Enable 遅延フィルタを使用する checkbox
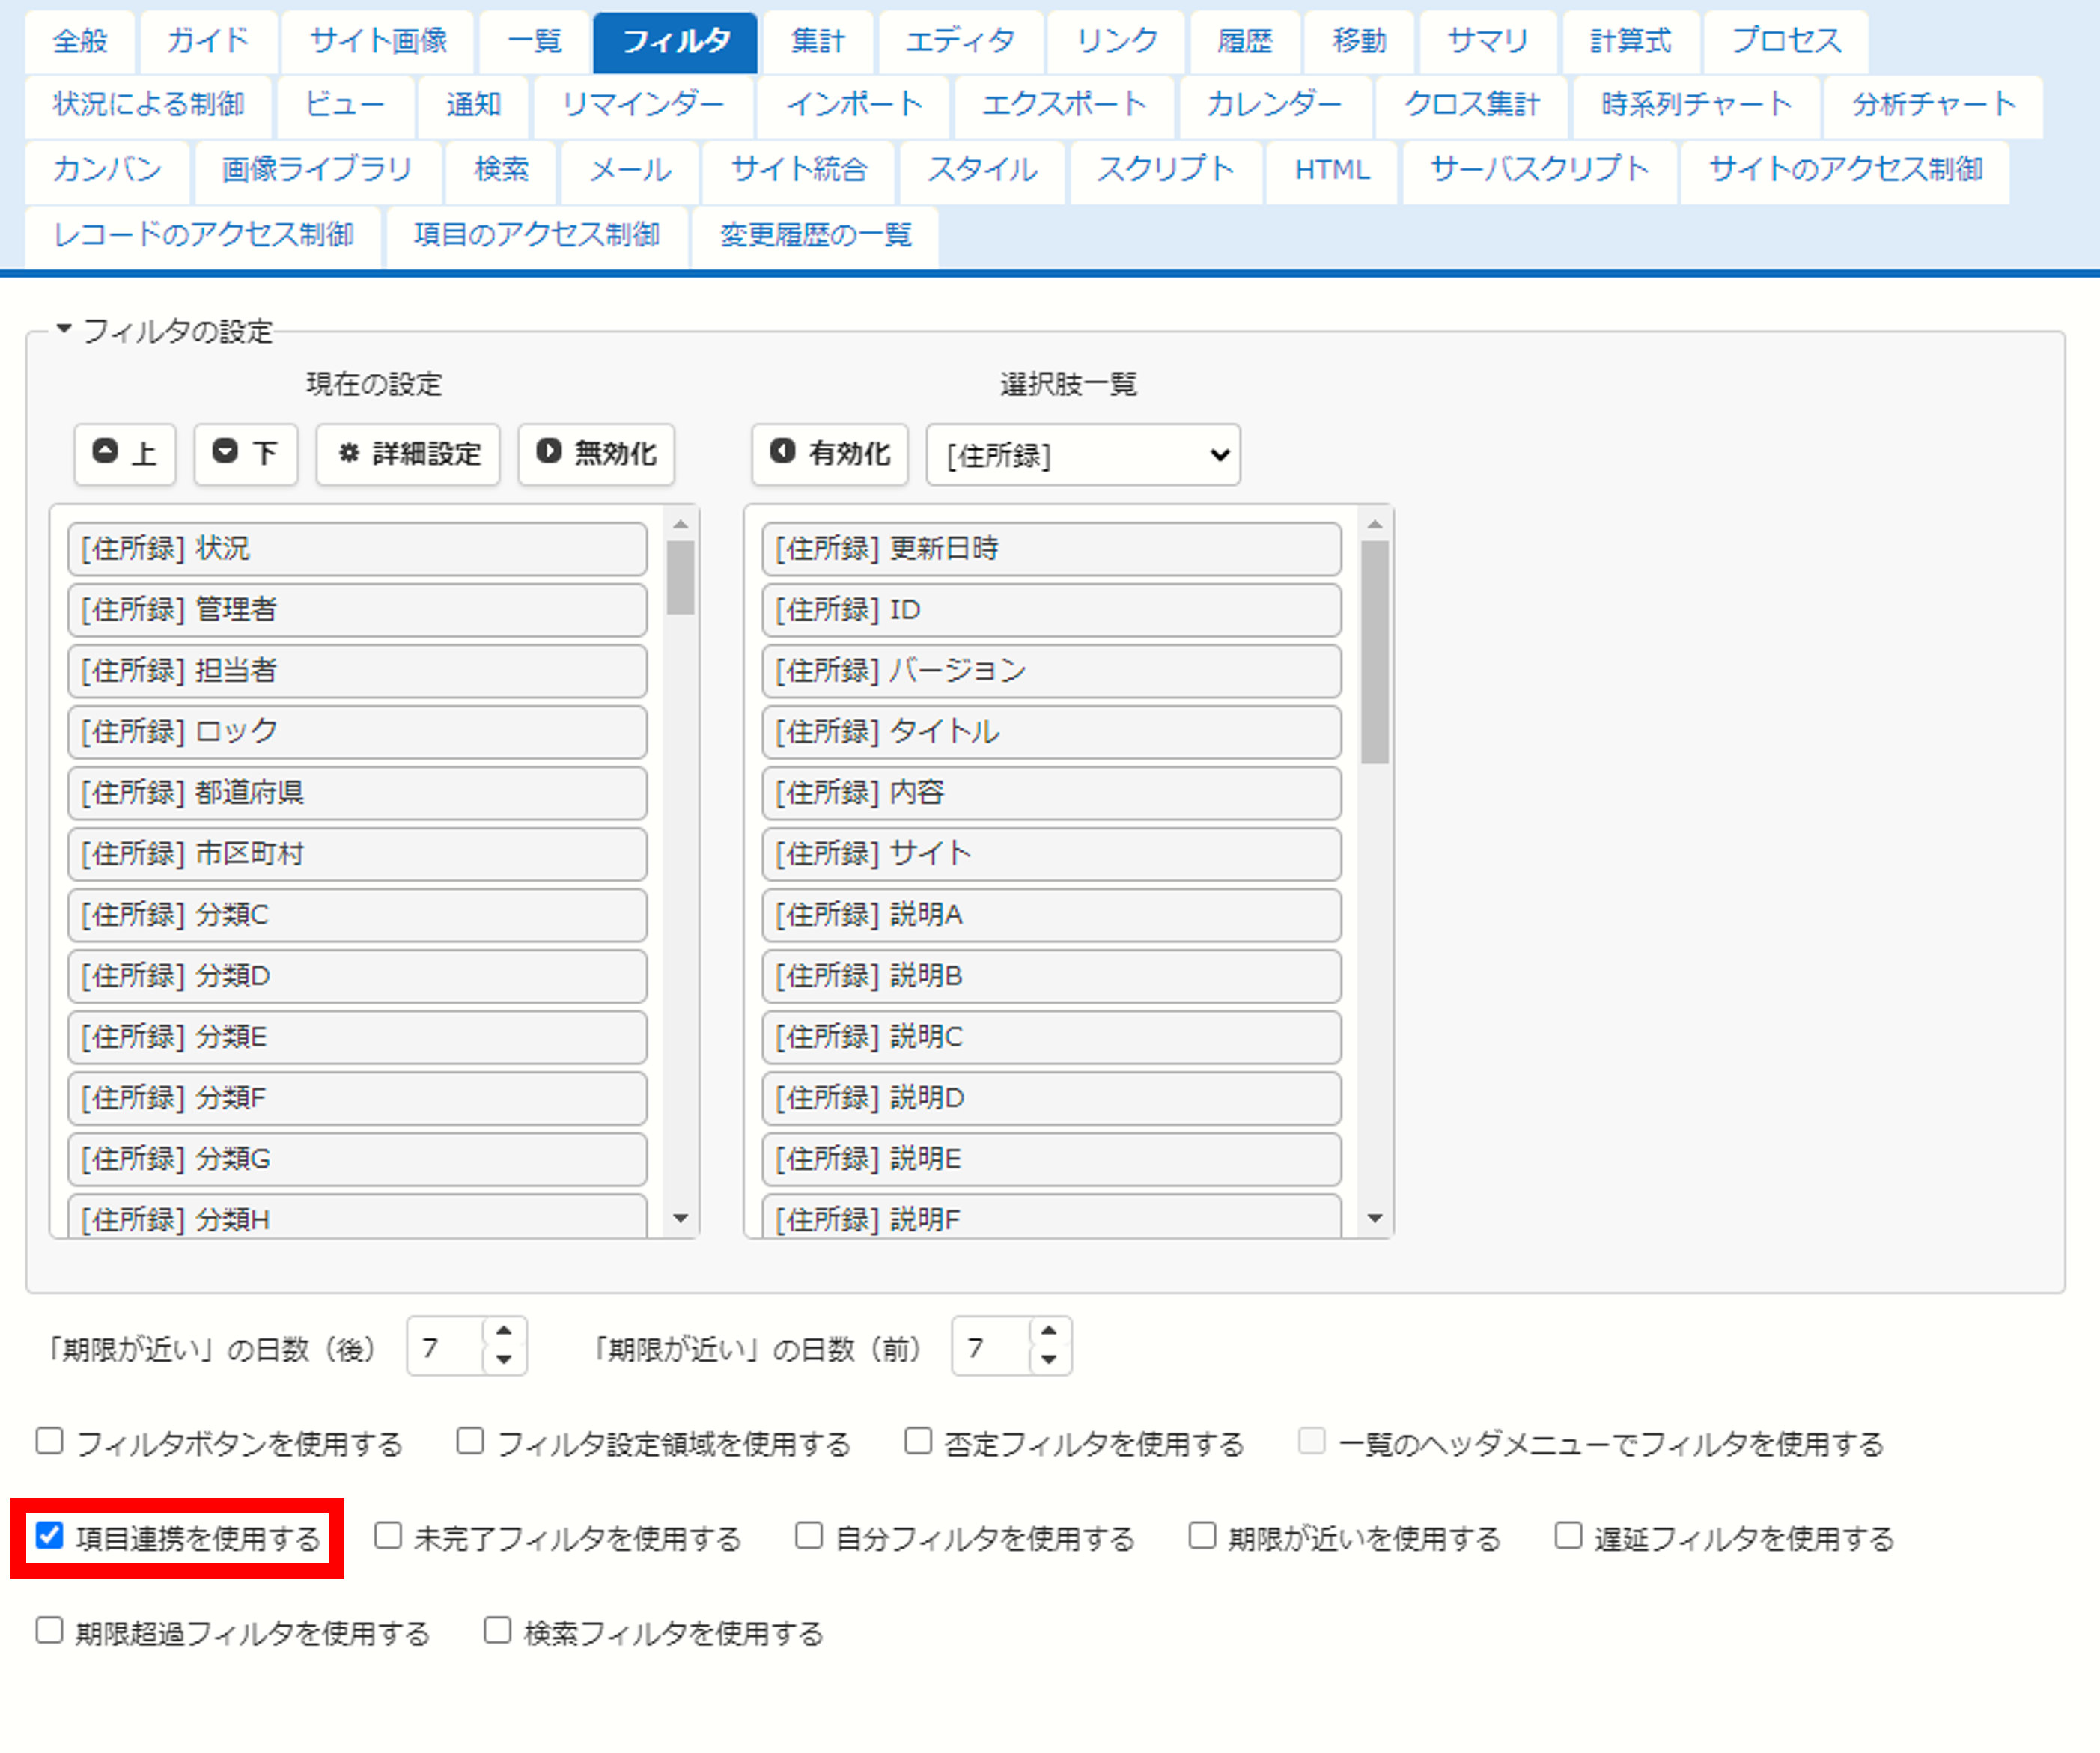Image resolution: width=2100 pixels, height=1753 pixels. (x=1568, y=1535)
